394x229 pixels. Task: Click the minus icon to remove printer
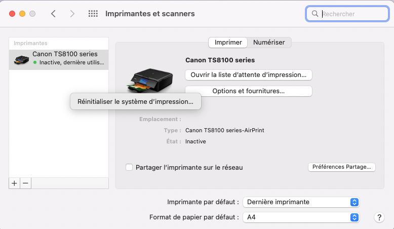[26, 183]
